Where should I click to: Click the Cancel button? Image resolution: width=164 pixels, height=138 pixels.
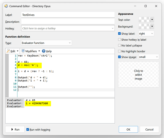click(x=149, y=129)
